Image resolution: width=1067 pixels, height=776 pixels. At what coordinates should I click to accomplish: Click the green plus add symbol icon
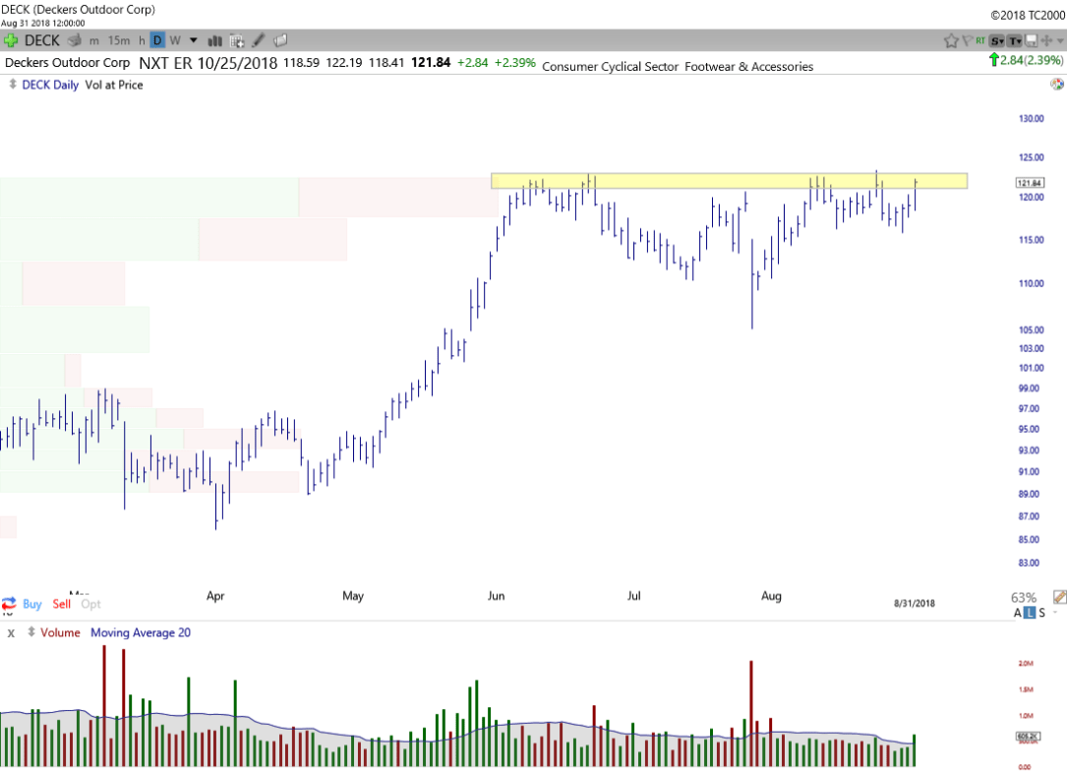pos(11,40)
